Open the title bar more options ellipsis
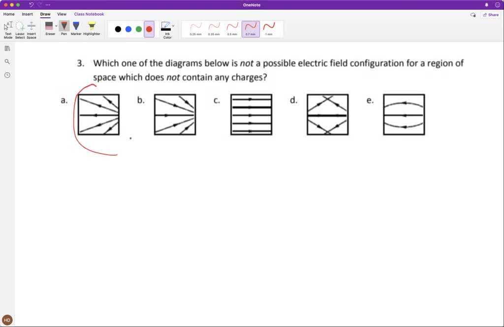 (x=48, y=4)
